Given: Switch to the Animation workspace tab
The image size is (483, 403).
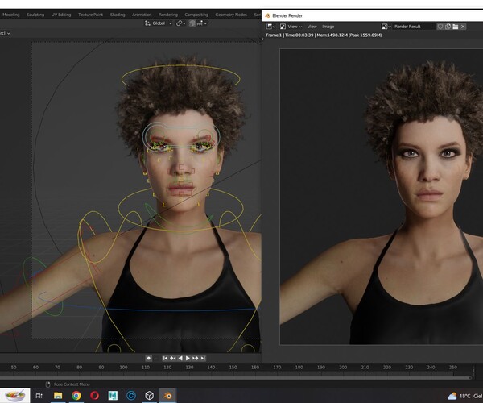Looking at the screenshot, I should (142, 15).
